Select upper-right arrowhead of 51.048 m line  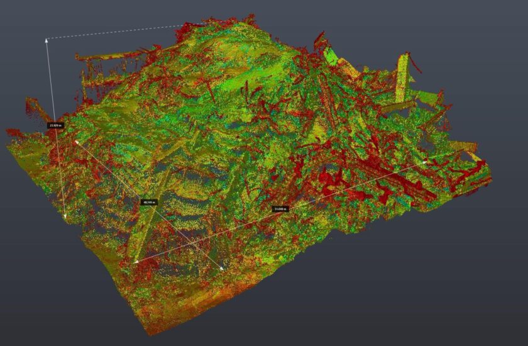(427, 161)
